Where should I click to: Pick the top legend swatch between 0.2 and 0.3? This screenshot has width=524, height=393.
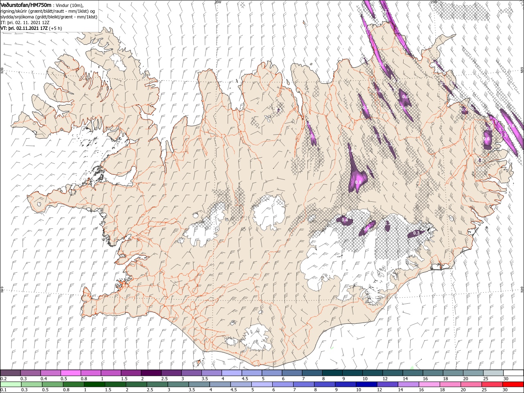pos(10,373)
